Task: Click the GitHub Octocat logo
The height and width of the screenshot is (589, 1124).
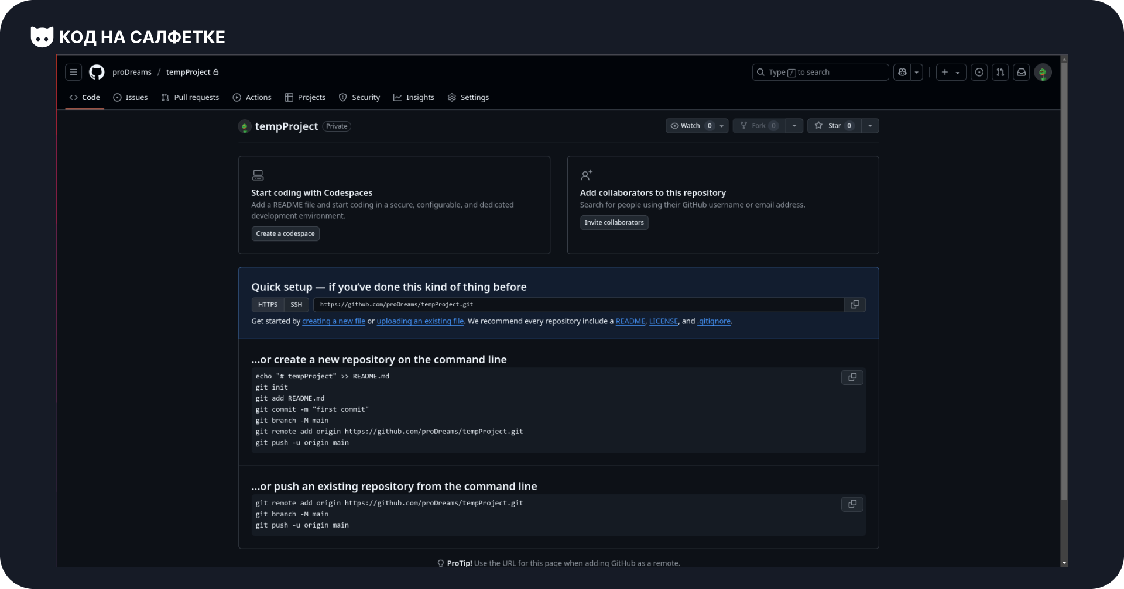Action: point(97,72)
